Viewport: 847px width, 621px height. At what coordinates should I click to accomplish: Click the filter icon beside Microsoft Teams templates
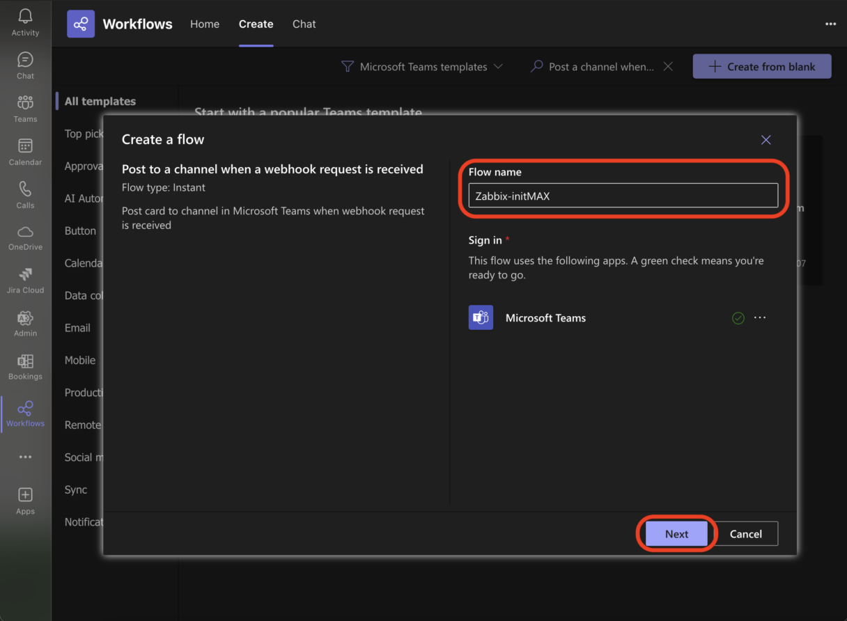click(346, 66)
